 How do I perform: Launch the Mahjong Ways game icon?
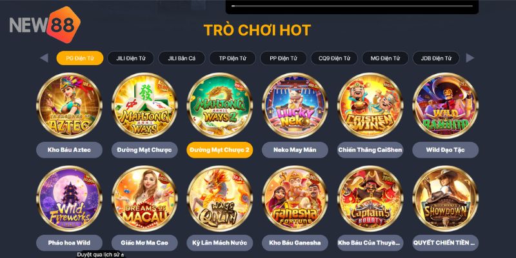(144, 106)
